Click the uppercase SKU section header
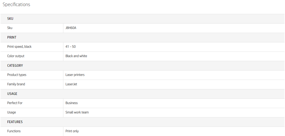285x136 pixels. pyautogui.click(x=10, y=19)
